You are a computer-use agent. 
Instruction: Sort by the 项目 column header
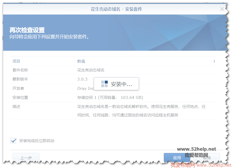(x=16, y=61)
